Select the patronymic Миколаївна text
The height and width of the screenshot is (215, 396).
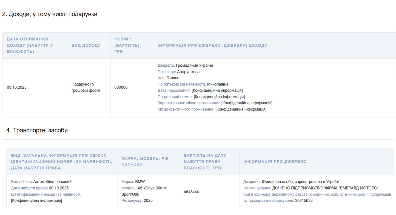point(218,84)
